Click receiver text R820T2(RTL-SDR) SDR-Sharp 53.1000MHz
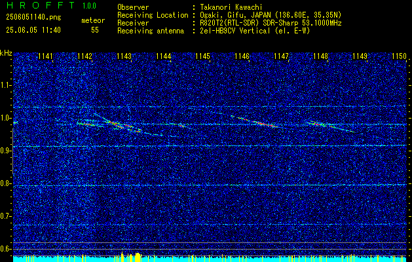Viewport: 412px width, 262px height. [x=270, y=23]
